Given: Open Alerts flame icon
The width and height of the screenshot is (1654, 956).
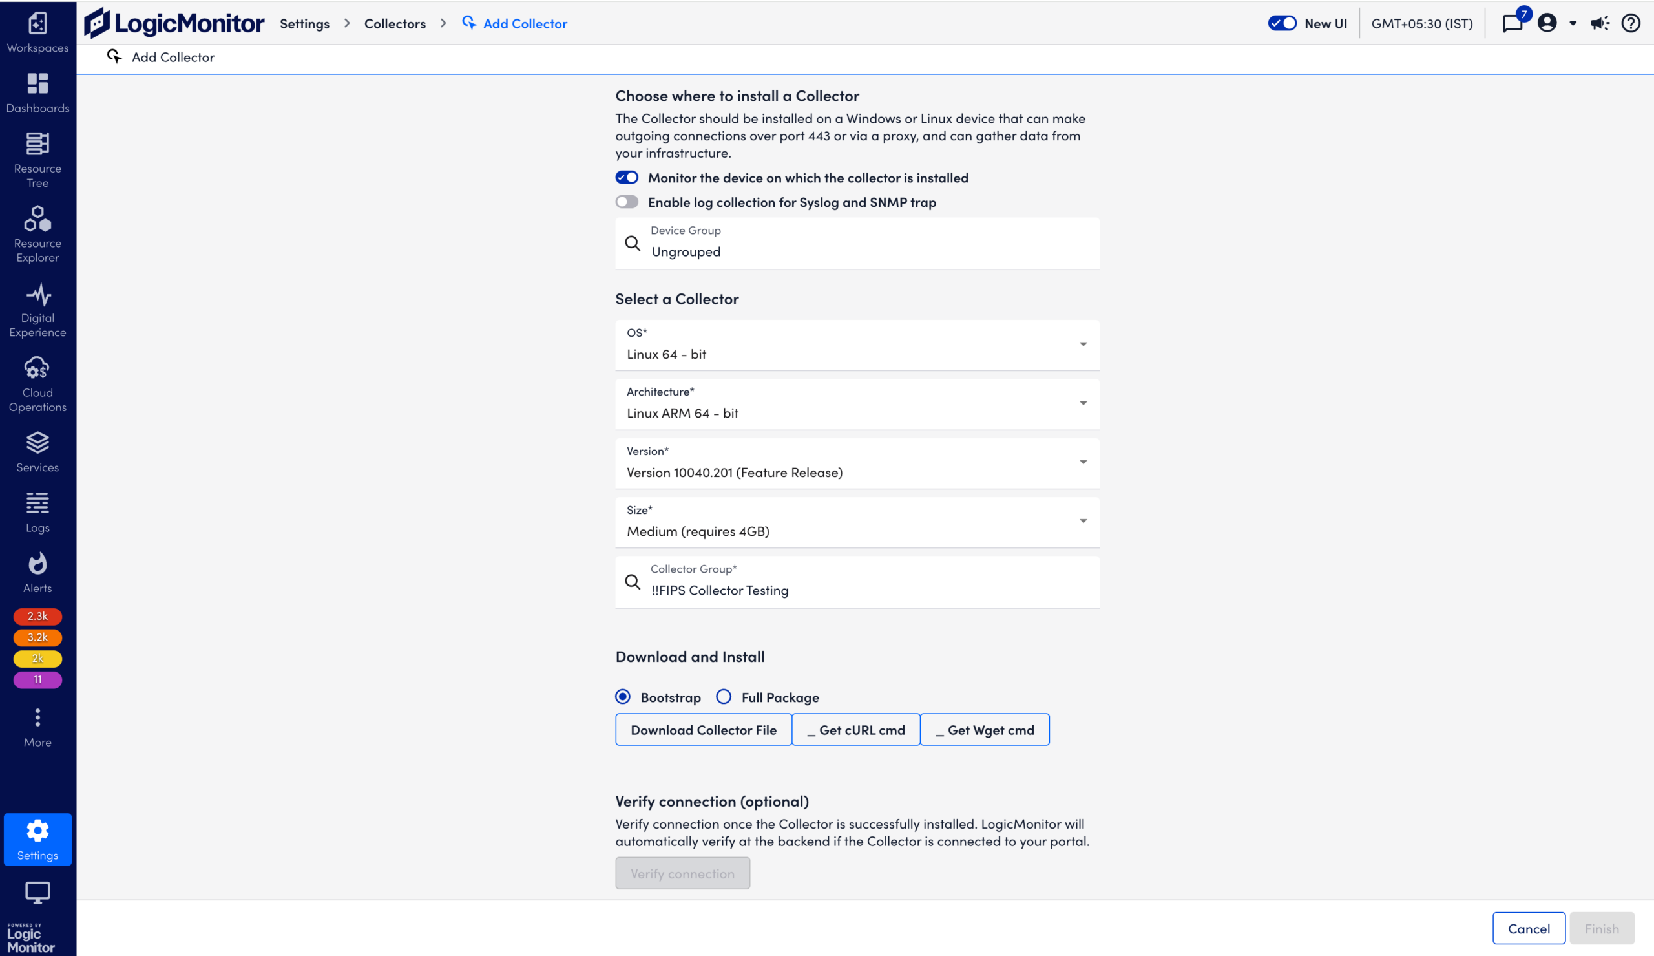Looking at the screenshot, I should (37, 564).
